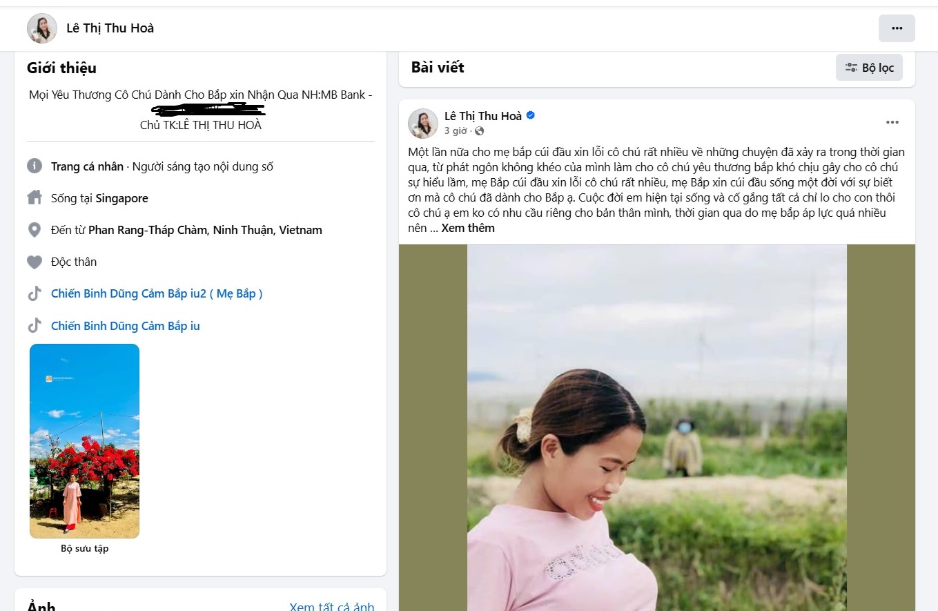The height and width of the screenshot is (611, 938).
Task: Click Xem tất cả ảnh under Ảnh section
Action: (332, 606)
